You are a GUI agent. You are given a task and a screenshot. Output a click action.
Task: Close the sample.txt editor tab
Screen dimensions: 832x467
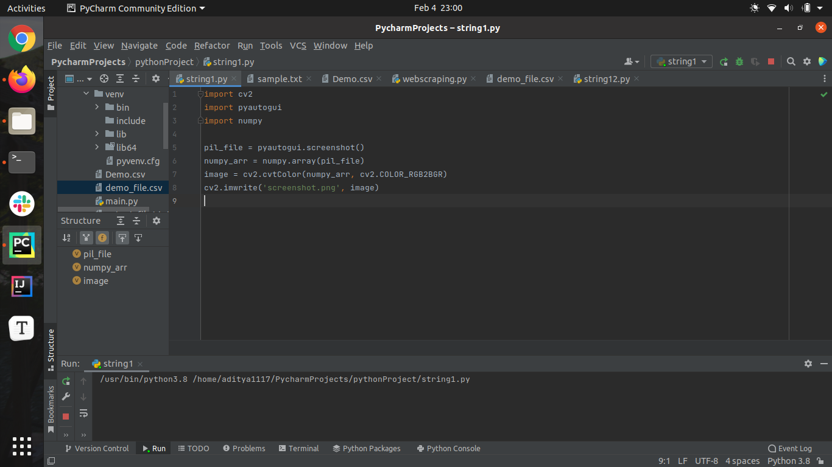(309, 79)
